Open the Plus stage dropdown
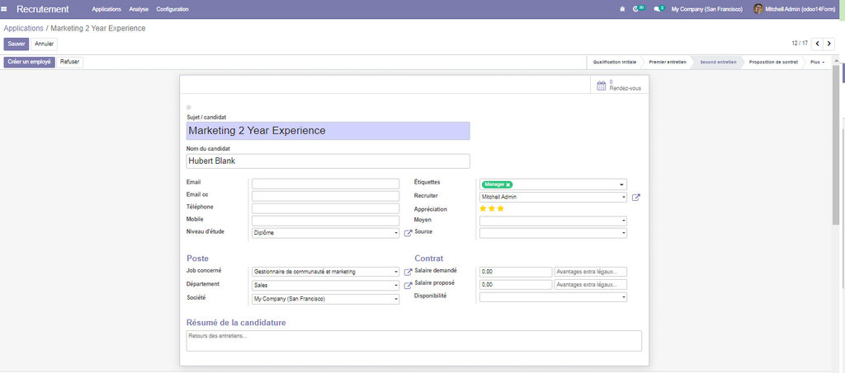845x373 pixels. pos(818,62)
